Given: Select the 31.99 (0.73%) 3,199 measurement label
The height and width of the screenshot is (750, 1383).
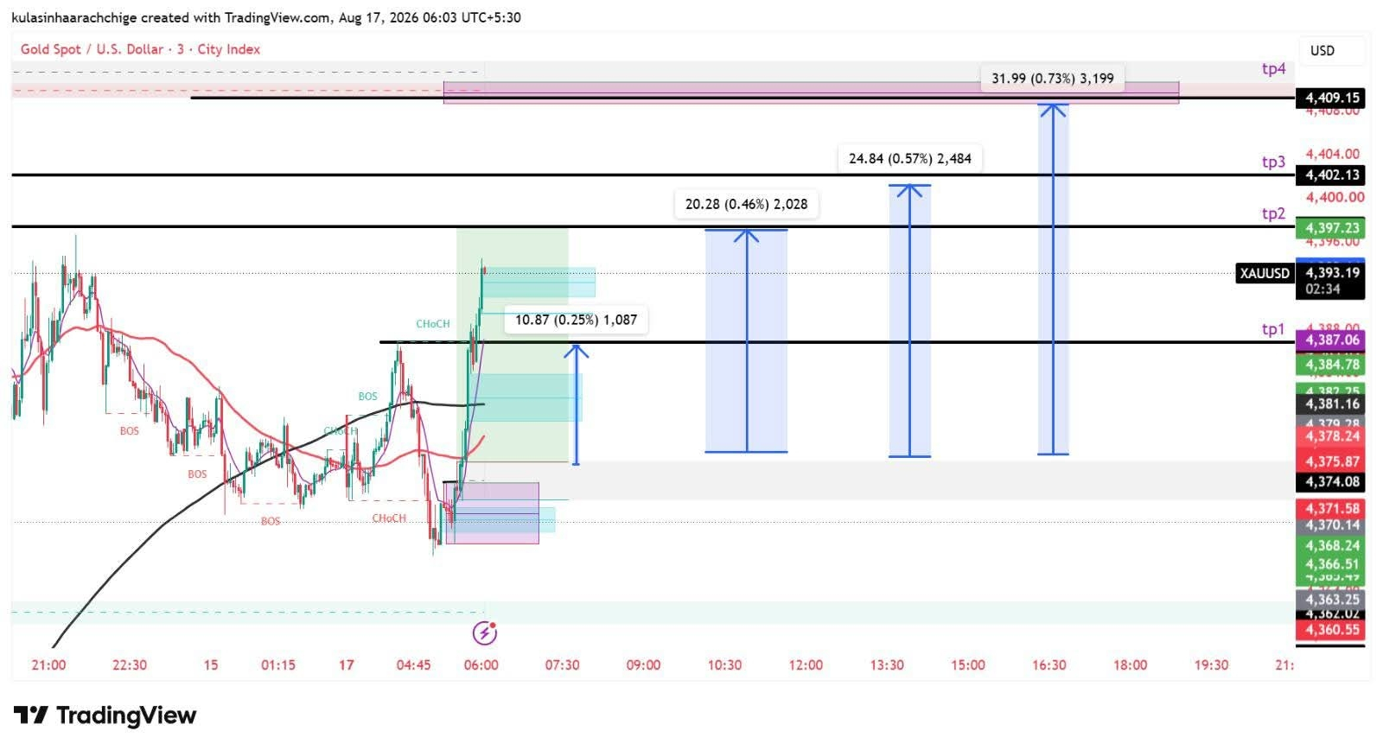Looking at the screenshot, I should pos(1052,78).
